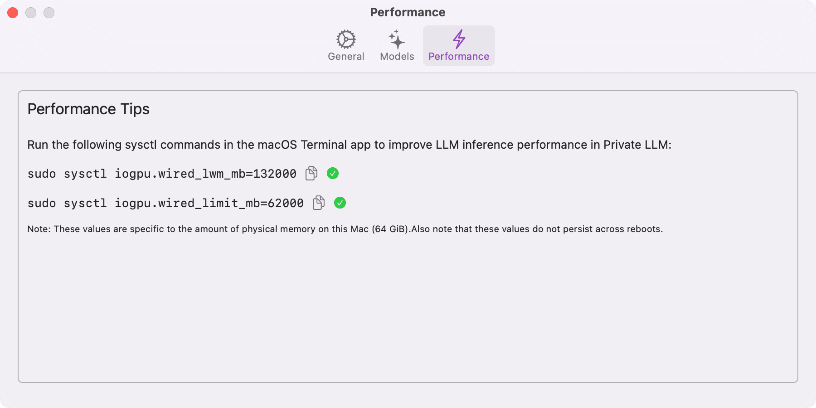Click the purple lightning bolt Performance icon

click(x=459, y=40)
